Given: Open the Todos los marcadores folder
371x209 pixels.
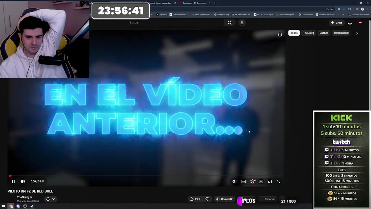Looking at the screenshot, I should click(359, 15).
